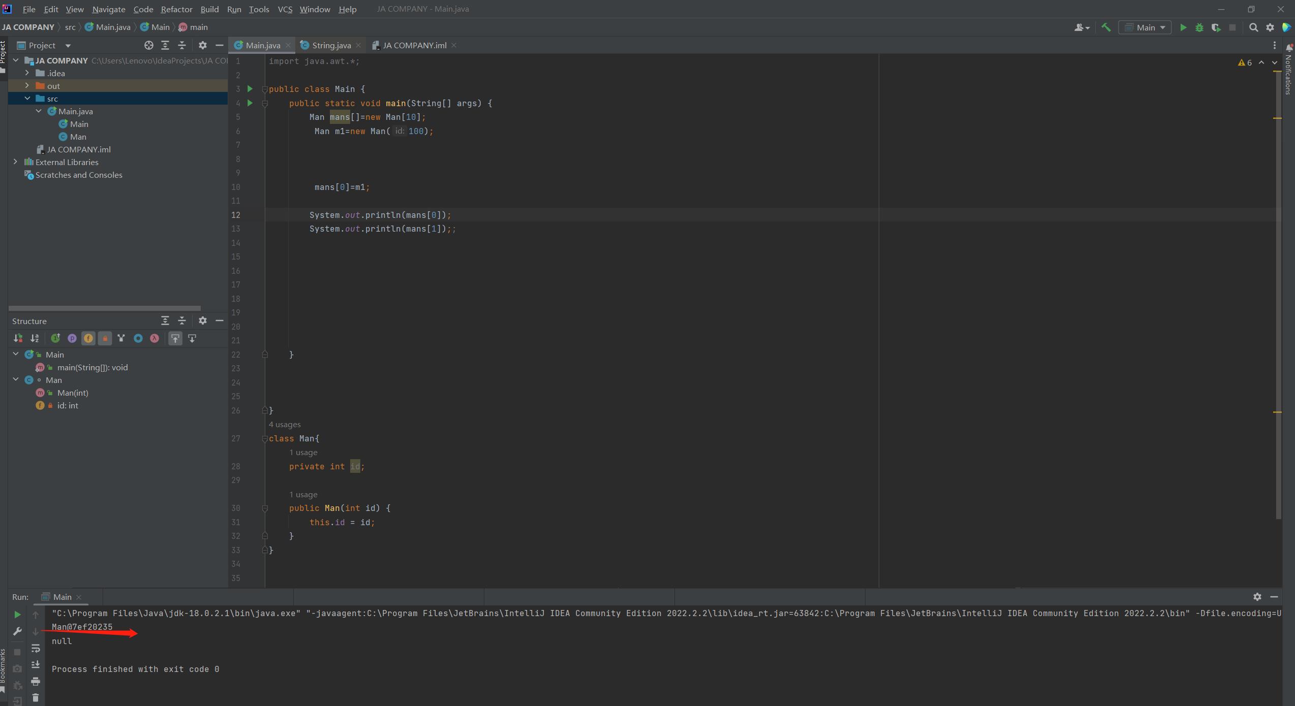Expand External Libraries node
The image size is (1295, 706).
click(15, 162)
